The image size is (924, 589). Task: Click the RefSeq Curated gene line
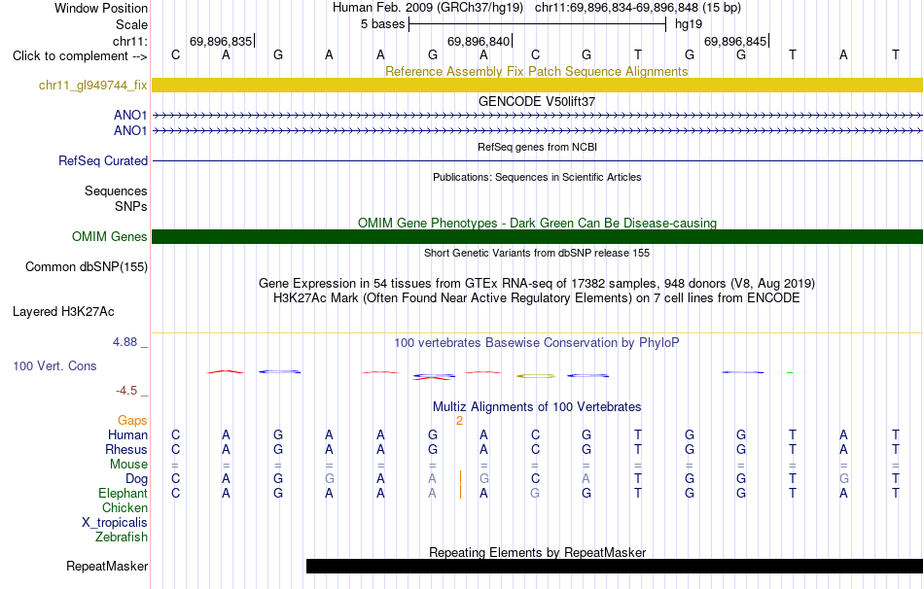tap(537, 160)
